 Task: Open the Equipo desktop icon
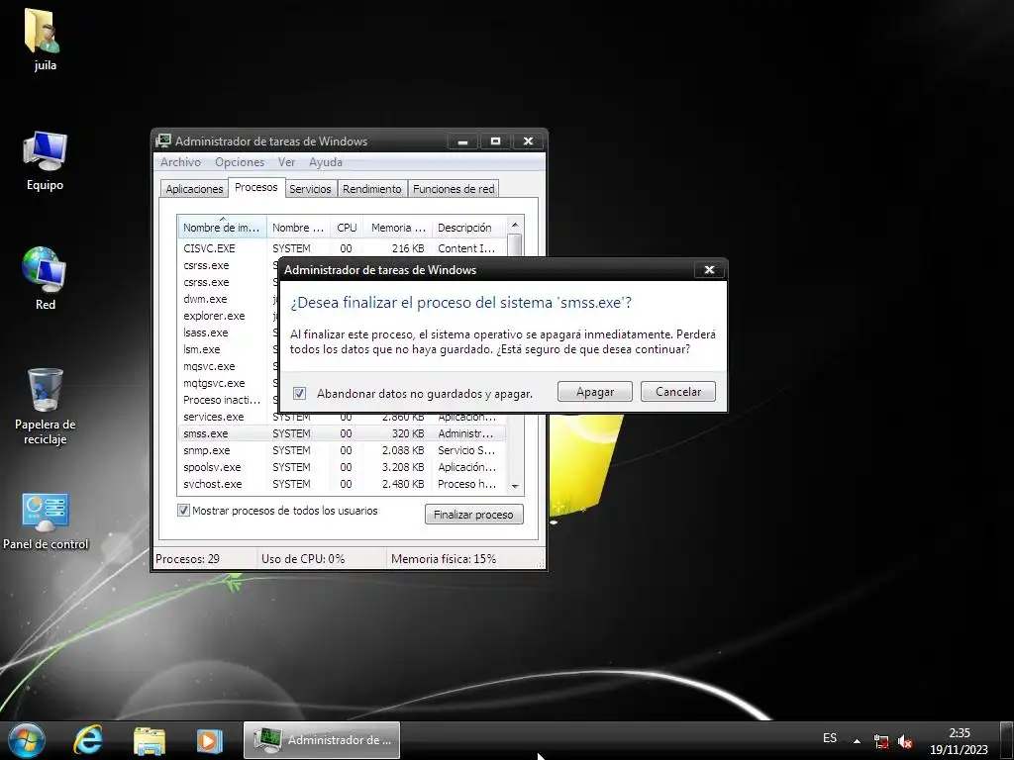(x=45, y=160)
